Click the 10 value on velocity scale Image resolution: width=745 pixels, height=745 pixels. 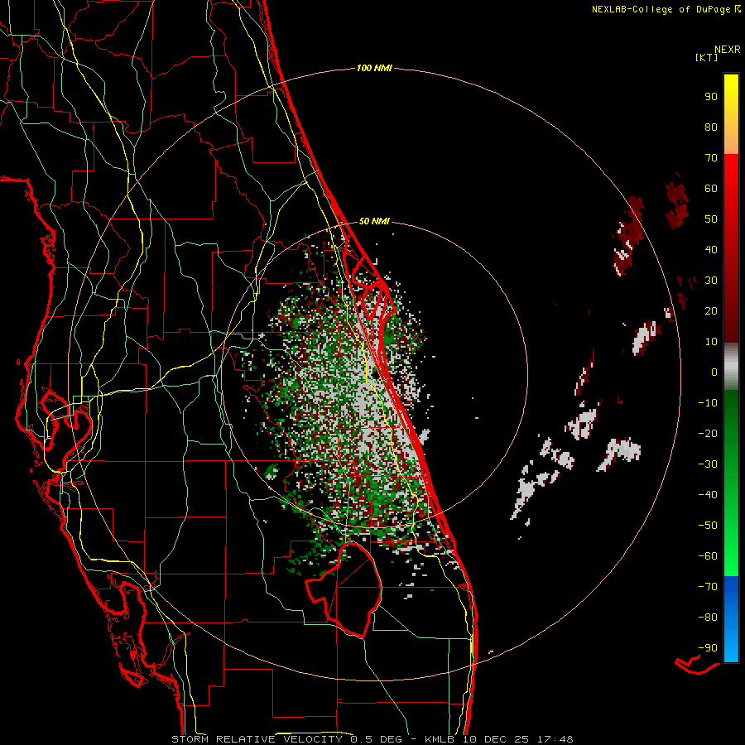coord(711,342)
